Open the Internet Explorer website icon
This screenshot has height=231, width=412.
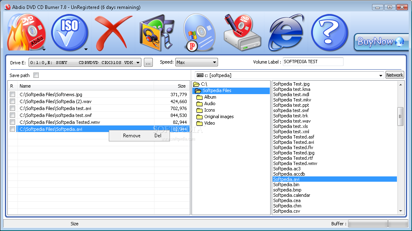[x=286, y=32]
